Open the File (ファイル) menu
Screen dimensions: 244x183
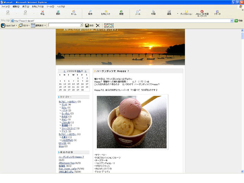(6, 6)
